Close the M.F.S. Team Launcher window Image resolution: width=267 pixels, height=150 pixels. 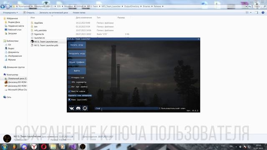(x=199, y=39)
